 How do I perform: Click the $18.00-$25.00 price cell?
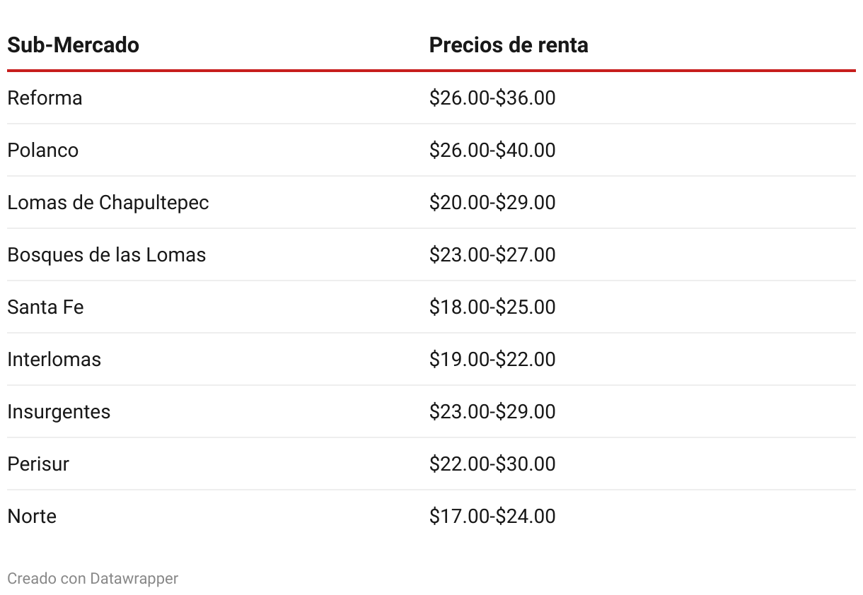(x=492, y=307)
